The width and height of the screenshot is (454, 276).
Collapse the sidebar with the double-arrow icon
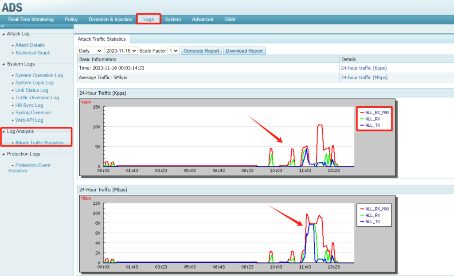[2, 26]
